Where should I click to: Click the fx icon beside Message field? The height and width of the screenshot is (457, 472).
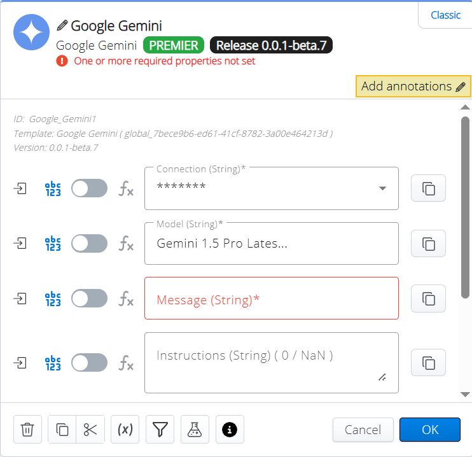click(x=126, y=299)
